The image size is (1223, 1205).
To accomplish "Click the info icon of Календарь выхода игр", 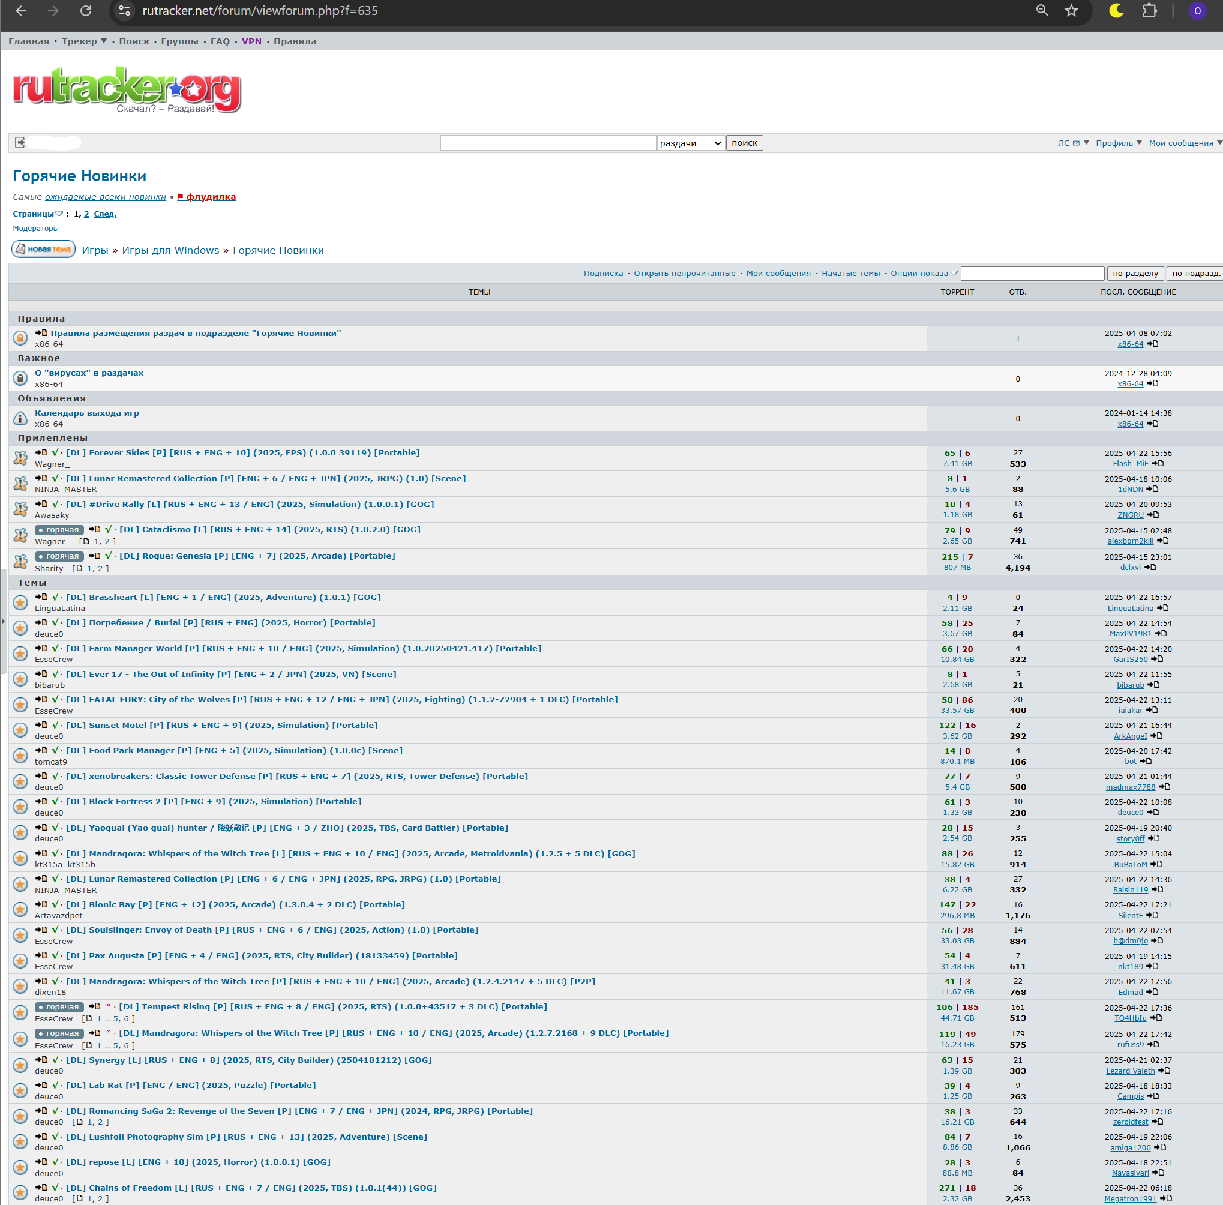I will tap(20, 418).
